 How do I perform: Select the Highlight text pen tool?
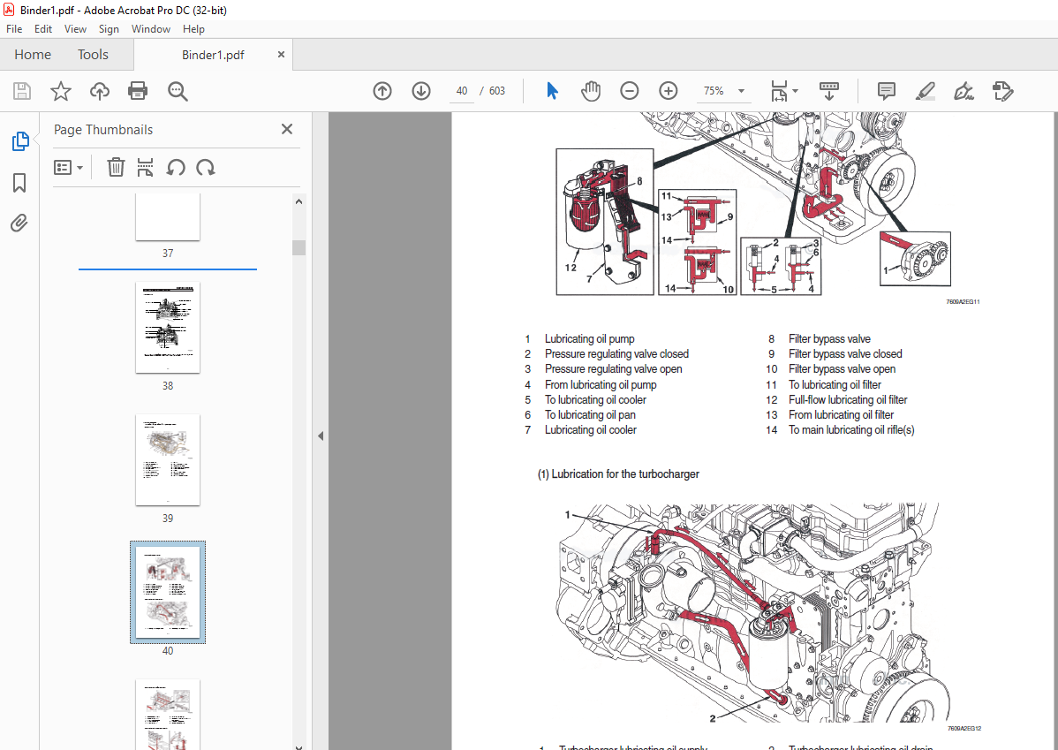[925, 90]
